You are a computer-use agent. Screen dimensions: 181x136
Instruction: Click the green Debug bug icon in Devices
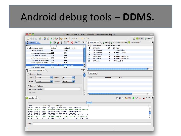[51, 43]
